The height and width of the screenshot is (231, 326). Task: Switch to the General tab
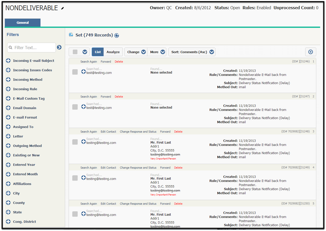pos(23,22)
